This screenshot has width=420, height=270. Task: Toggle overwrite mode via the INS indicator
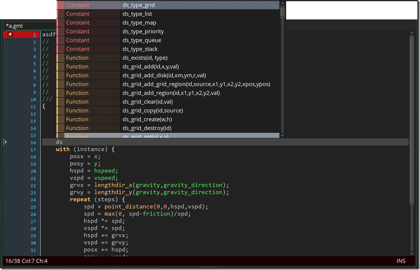(400, 261)
